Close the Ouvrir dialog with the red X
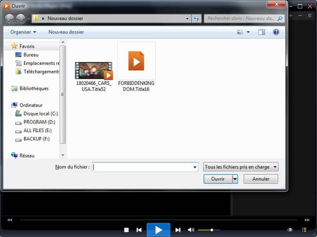 (x=277, y=4)
